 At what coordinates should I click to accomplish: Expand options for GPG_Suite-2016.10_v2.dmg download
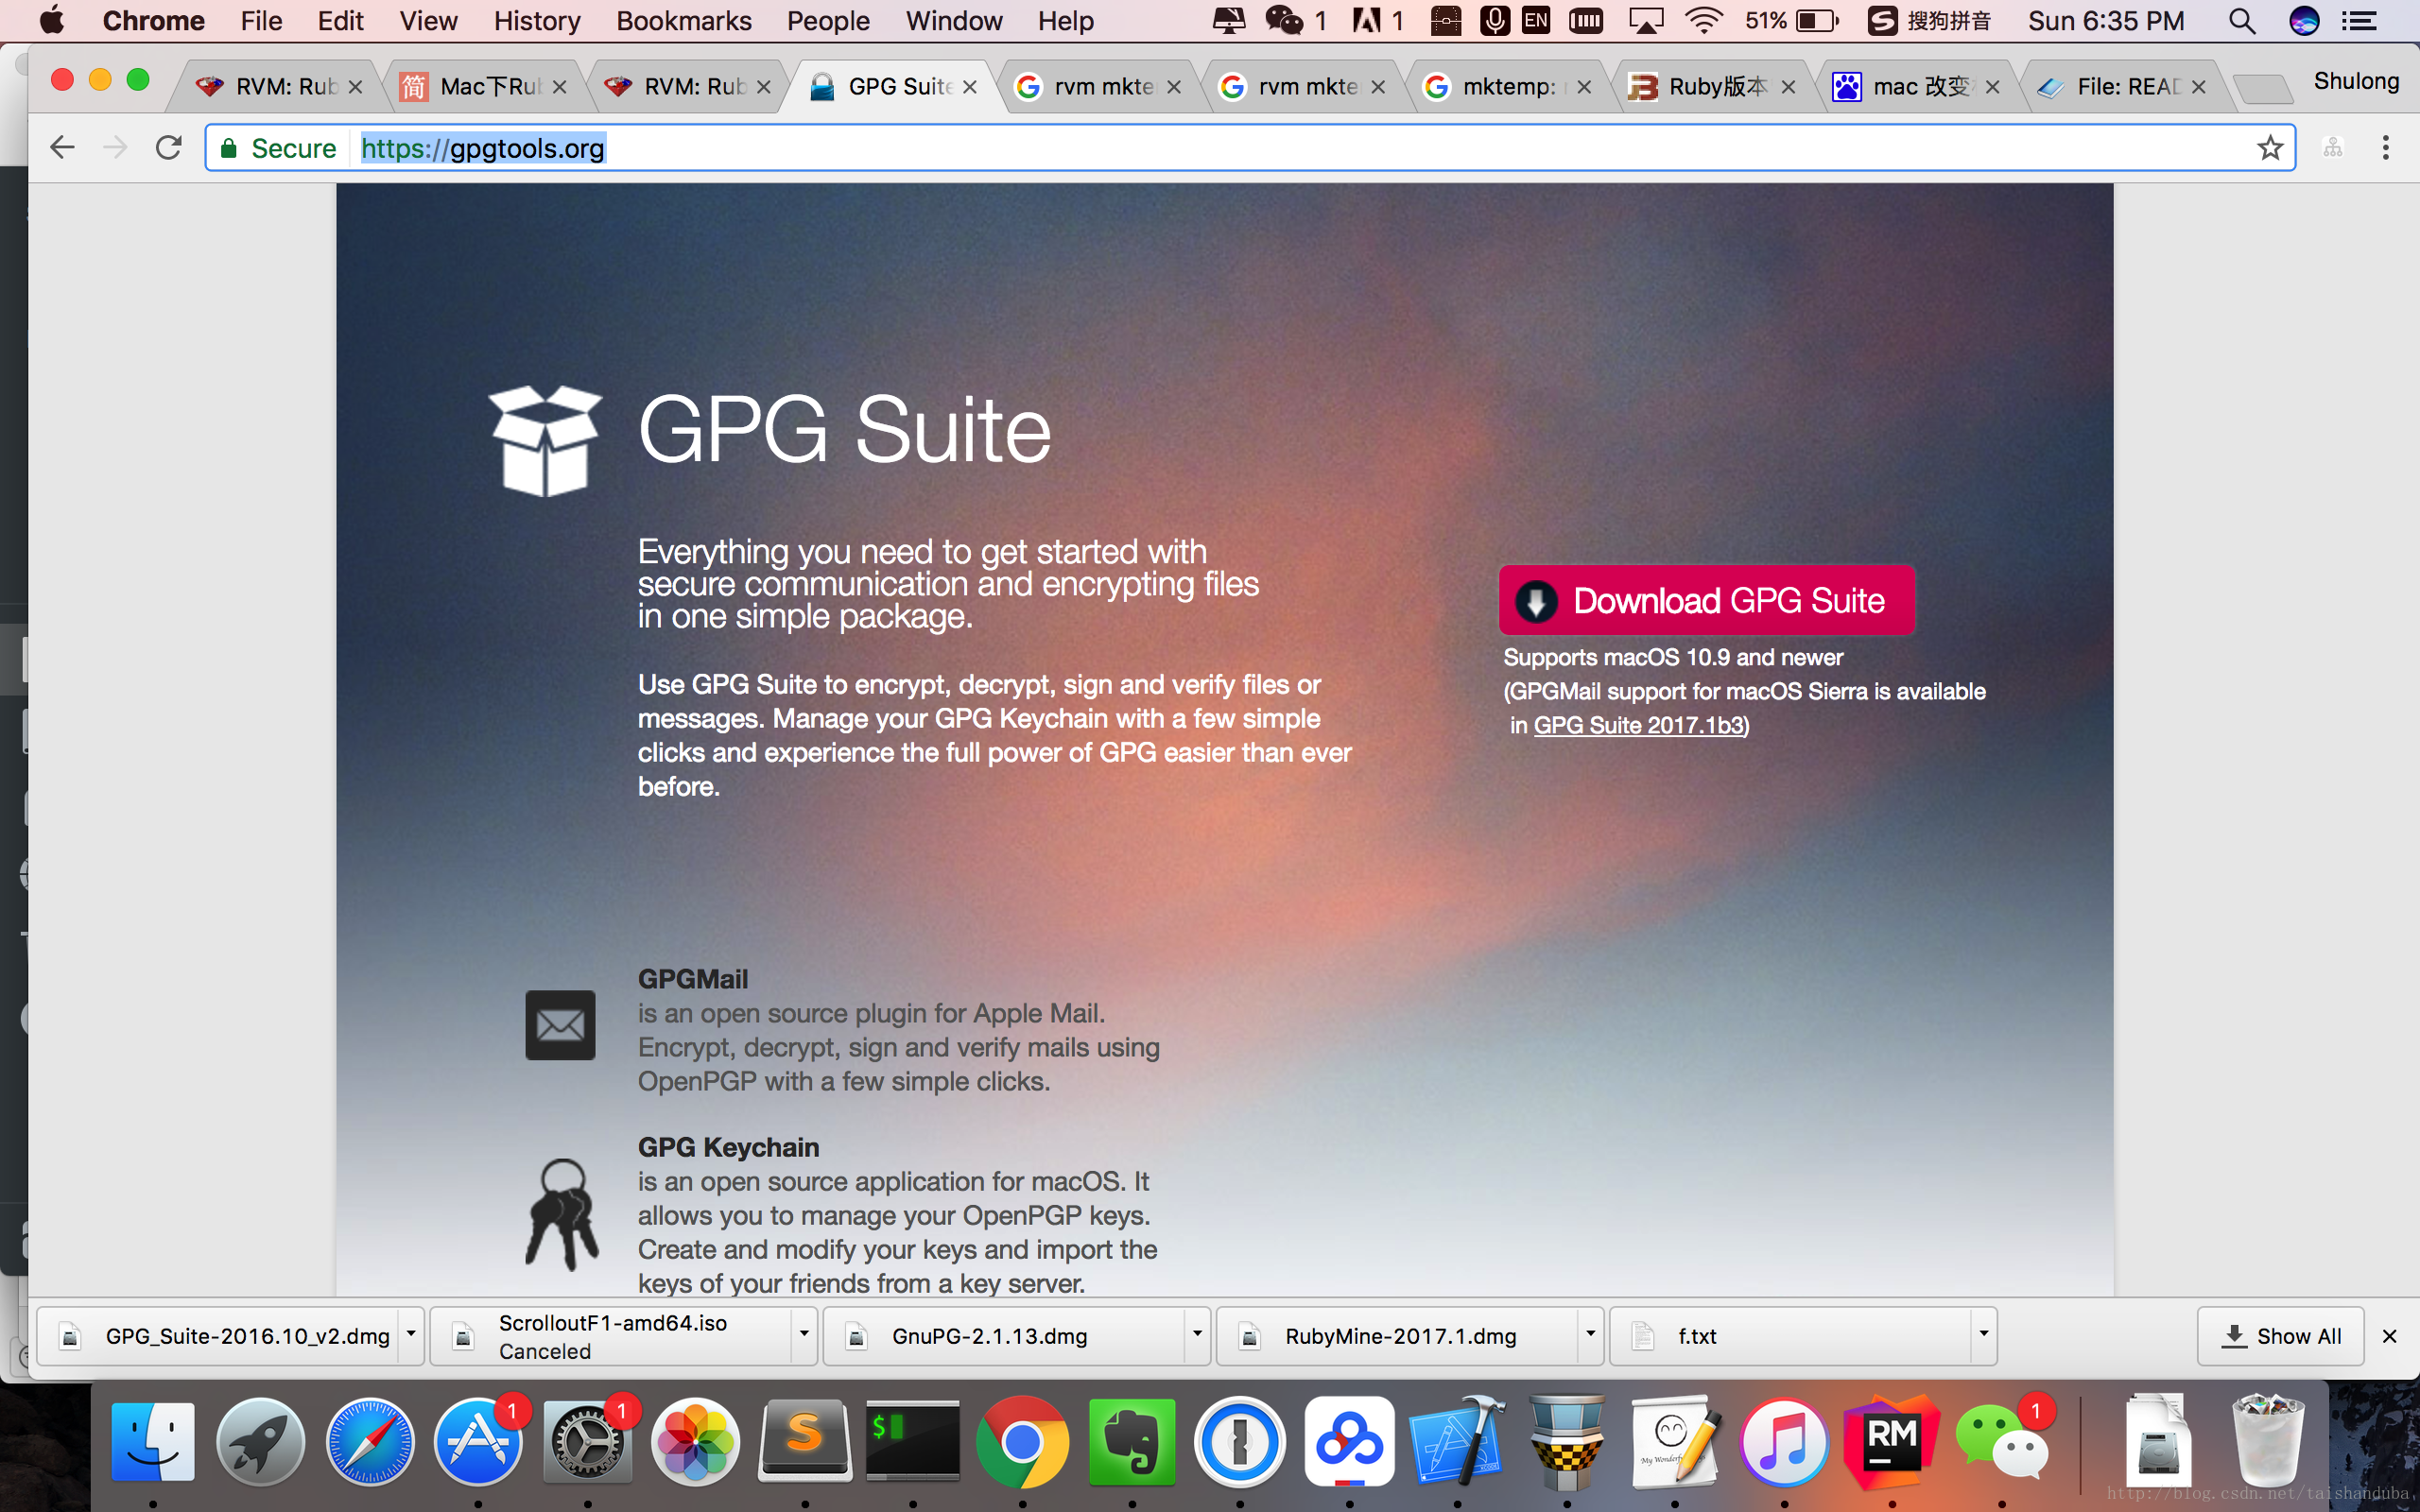click(410, 1334)
